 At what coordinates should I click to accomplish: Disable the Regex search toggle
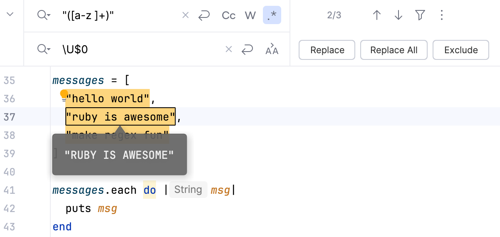[x=272, y=16]
